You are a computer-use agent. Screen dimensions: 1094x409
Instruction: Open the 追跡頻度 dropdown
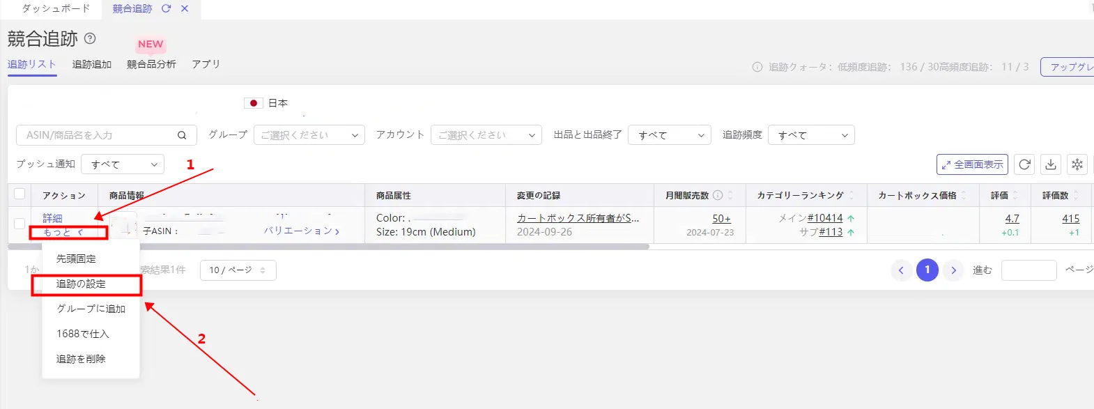pyautogui.click(x=811, y=135)
